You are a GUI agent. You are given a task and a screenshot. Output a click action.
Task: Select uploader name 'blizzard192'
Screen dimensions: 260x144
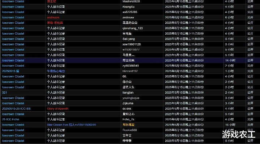130,71
